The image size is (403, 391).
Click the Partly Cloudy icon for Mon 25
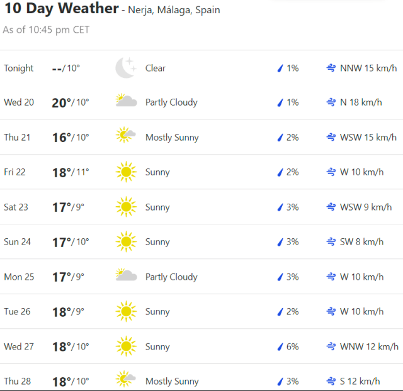(x=126, y=276)
